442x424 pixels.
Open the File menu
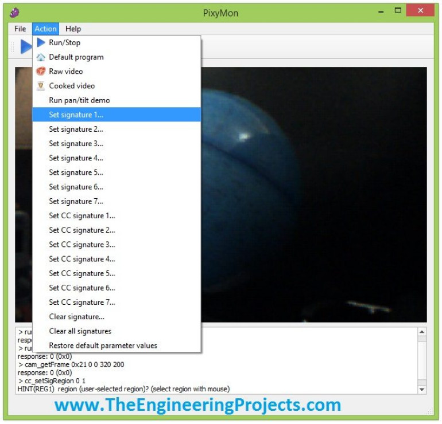pyautogui.click(x=20, y=29)
